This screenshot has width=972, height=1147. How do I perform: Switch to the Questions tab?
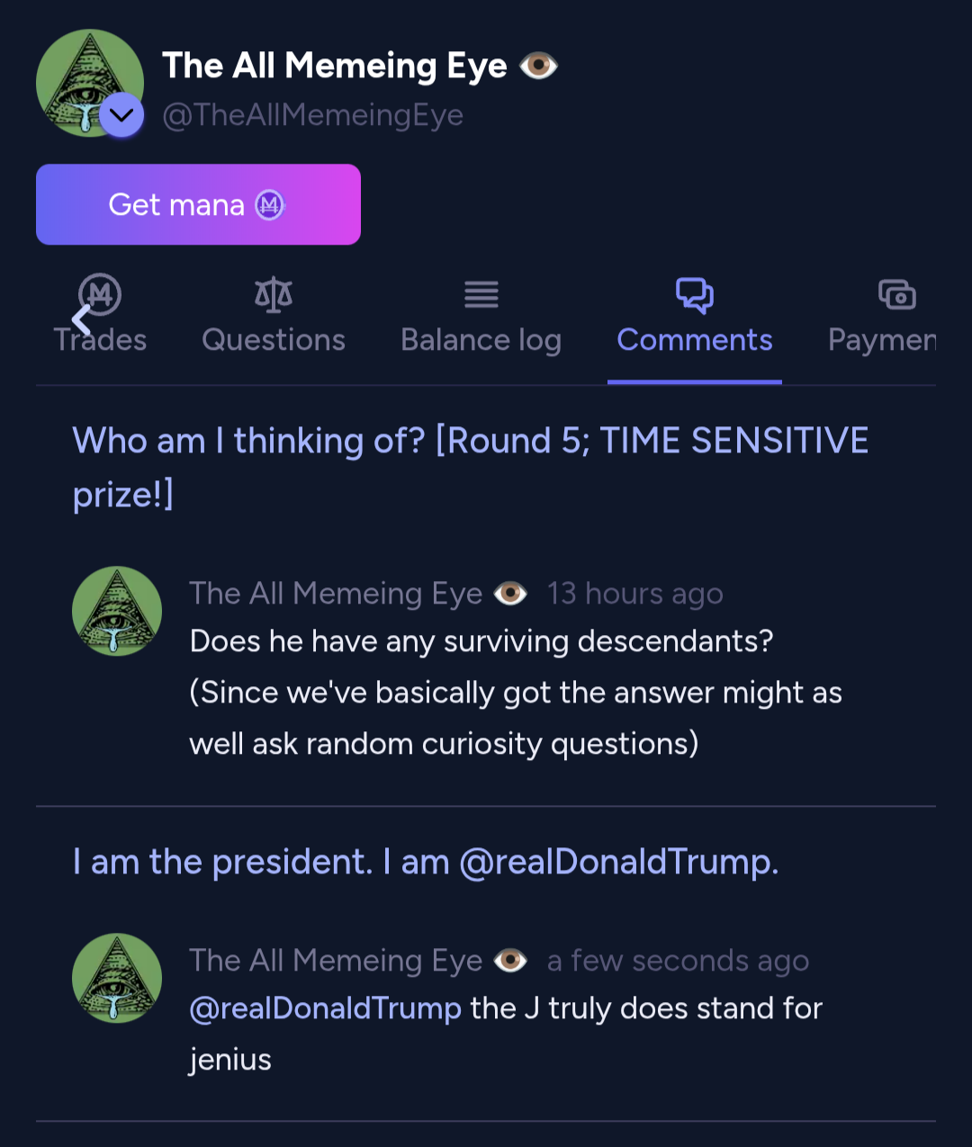(274, 339)
